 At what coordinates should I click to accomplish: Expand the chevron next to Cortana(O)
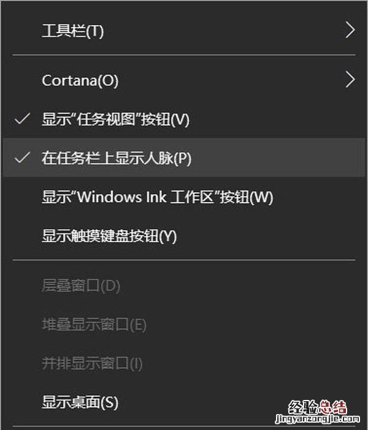(350, 80)
